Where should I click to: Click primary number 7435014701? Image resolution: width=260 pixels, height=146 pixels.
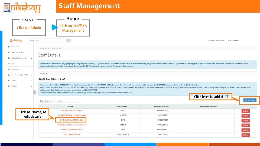pos(162,134)
